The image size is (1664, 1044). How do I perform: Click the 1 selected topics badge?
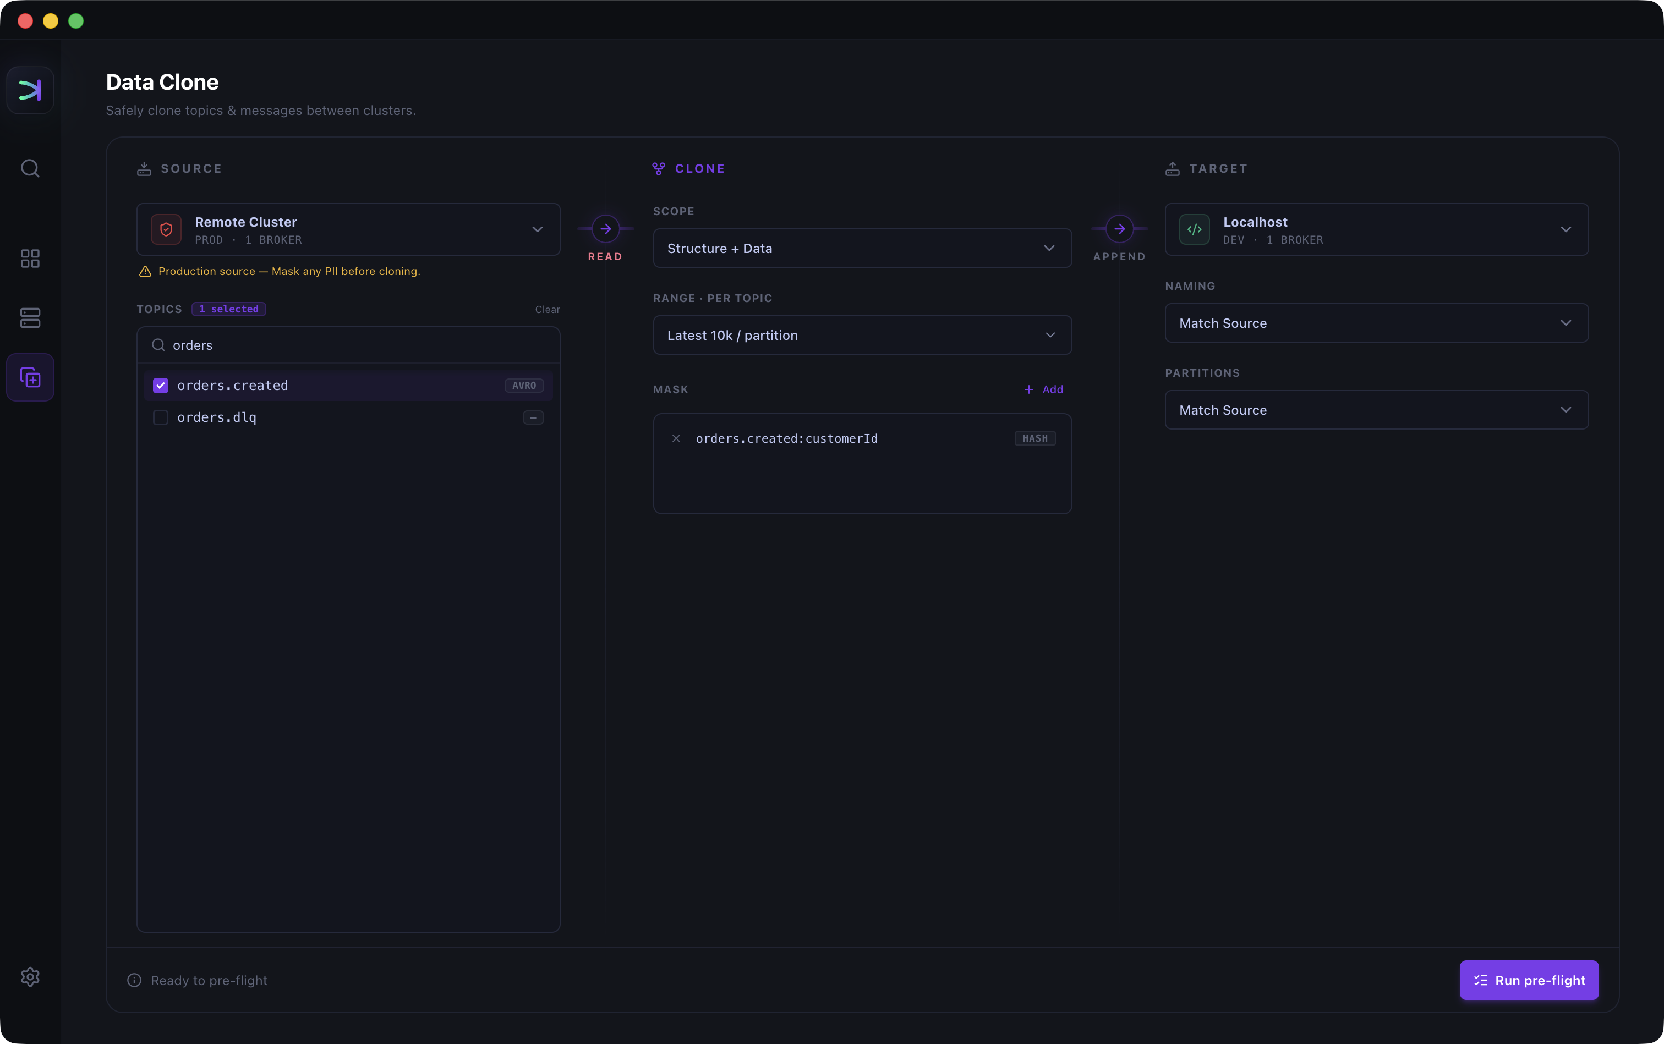coord(229,309)
